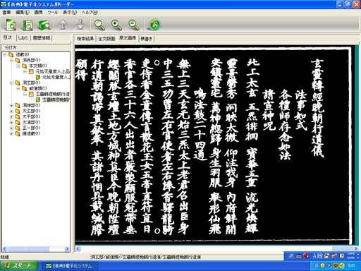The image size is (361, 271).
Task: Switch to the しおり tab
Action: click(23, 37)
